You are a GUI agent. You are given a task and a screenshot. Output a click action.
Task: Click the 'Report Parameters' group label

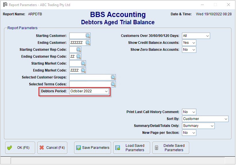[22, 28]
